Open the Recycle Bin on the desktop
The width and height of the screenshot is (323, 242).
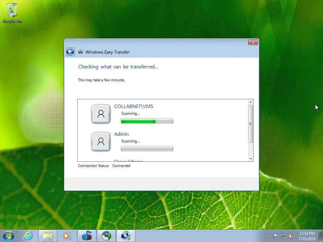click(12, 13)
